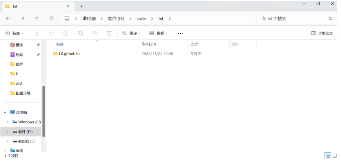Click the code breadcrumb in address bar
The height and width of the screenshot is (164, 341).
coord(141,18)
